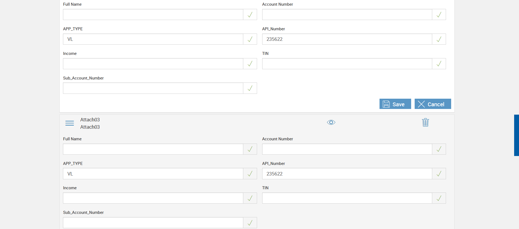Open the hamburger menu beside Attach03

(69, 123)
